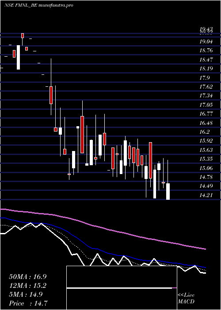Click the NSE FMNL_BE munafasutra.pro chart title
221x310 pixels.
click(x=39, y=5)
